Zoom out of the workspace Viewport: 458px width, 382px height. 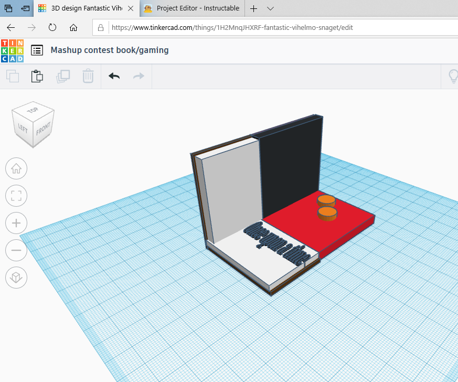pos(16,250)
